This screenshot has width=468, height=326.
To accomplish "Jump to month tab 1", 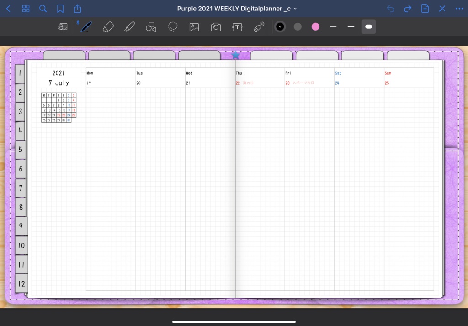I will point(20,73).
